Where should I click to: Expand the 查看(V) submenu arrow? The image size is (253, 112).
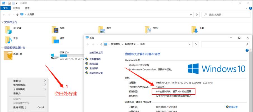45,81
